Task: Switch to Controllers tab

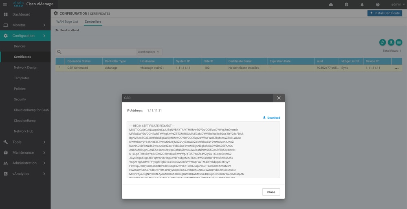Action: pyautogui.click(x=93, y=22)
